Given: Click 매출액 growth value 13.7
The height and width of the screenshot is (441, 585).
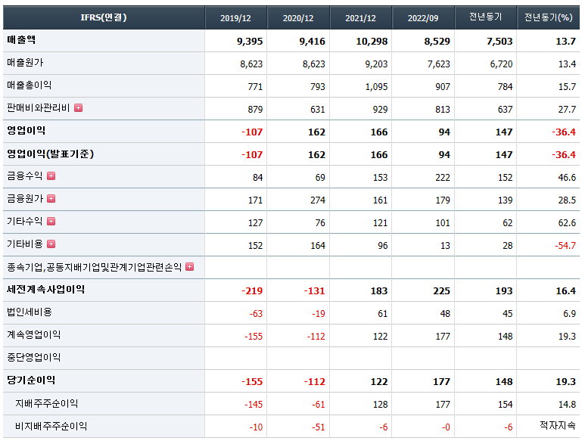Looking at the screenshot, I should pyautogui.click(x=565, y=42).
